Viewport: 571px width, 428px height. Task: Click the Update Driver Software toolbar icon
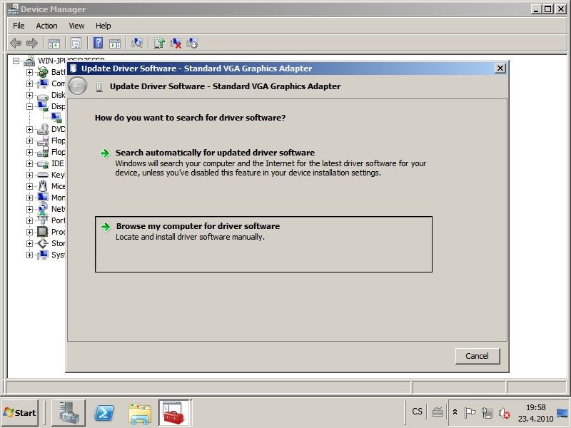click(x=158, y=44)
